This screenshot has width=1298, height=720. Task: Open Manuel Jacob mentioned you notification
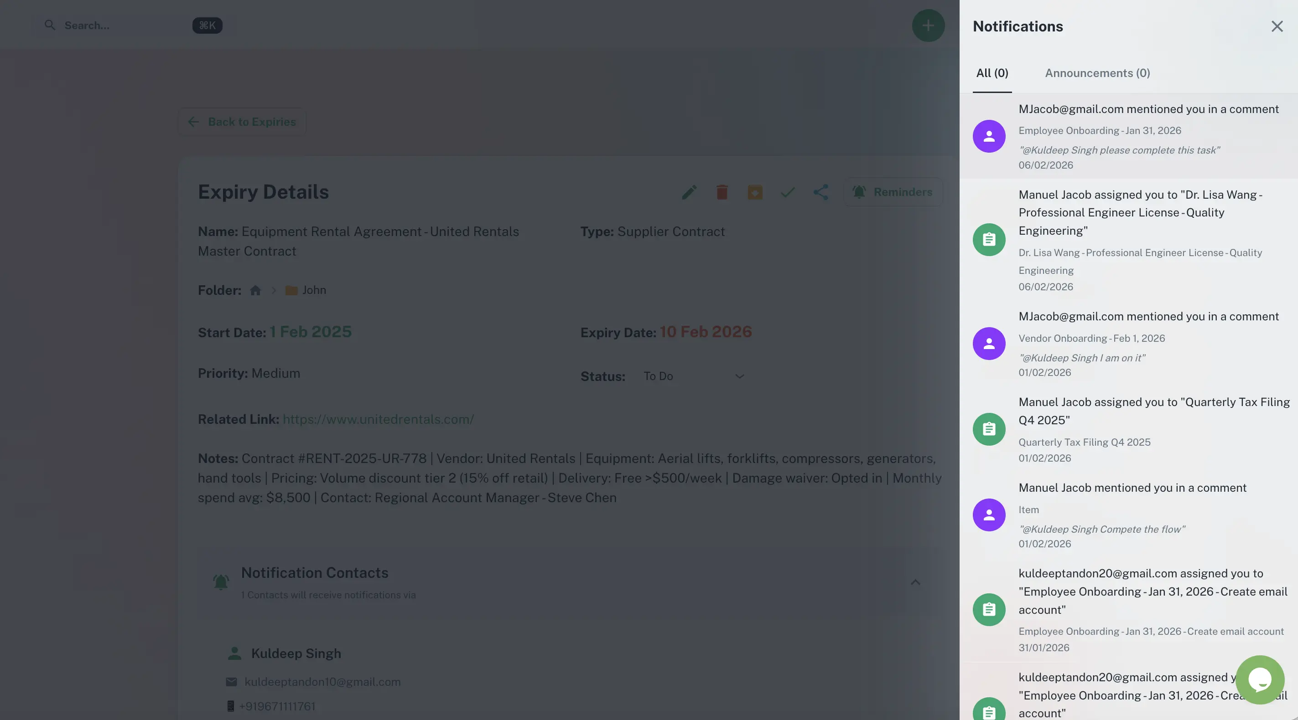[x=1128, y=514]
